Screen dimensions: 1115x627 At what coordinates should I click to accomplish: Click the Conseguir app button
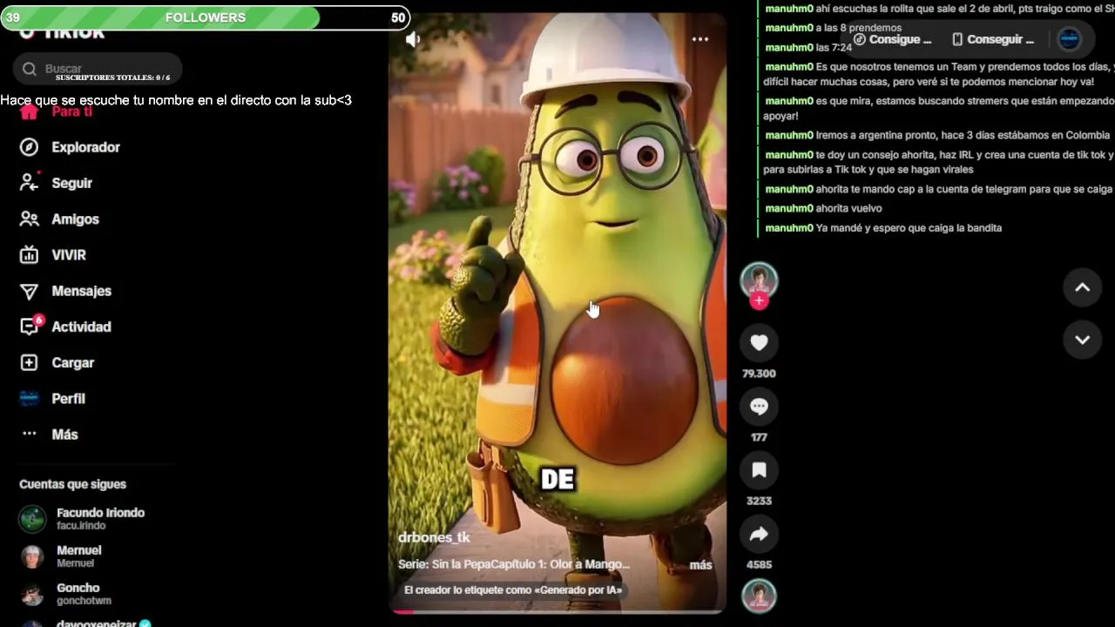(993, 39)
